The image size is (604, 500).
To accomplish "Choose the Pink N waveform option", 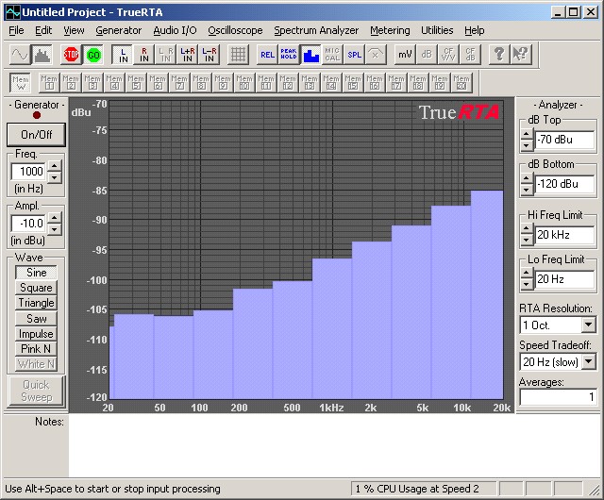I will pyautogui.click(x=36, y=348).
